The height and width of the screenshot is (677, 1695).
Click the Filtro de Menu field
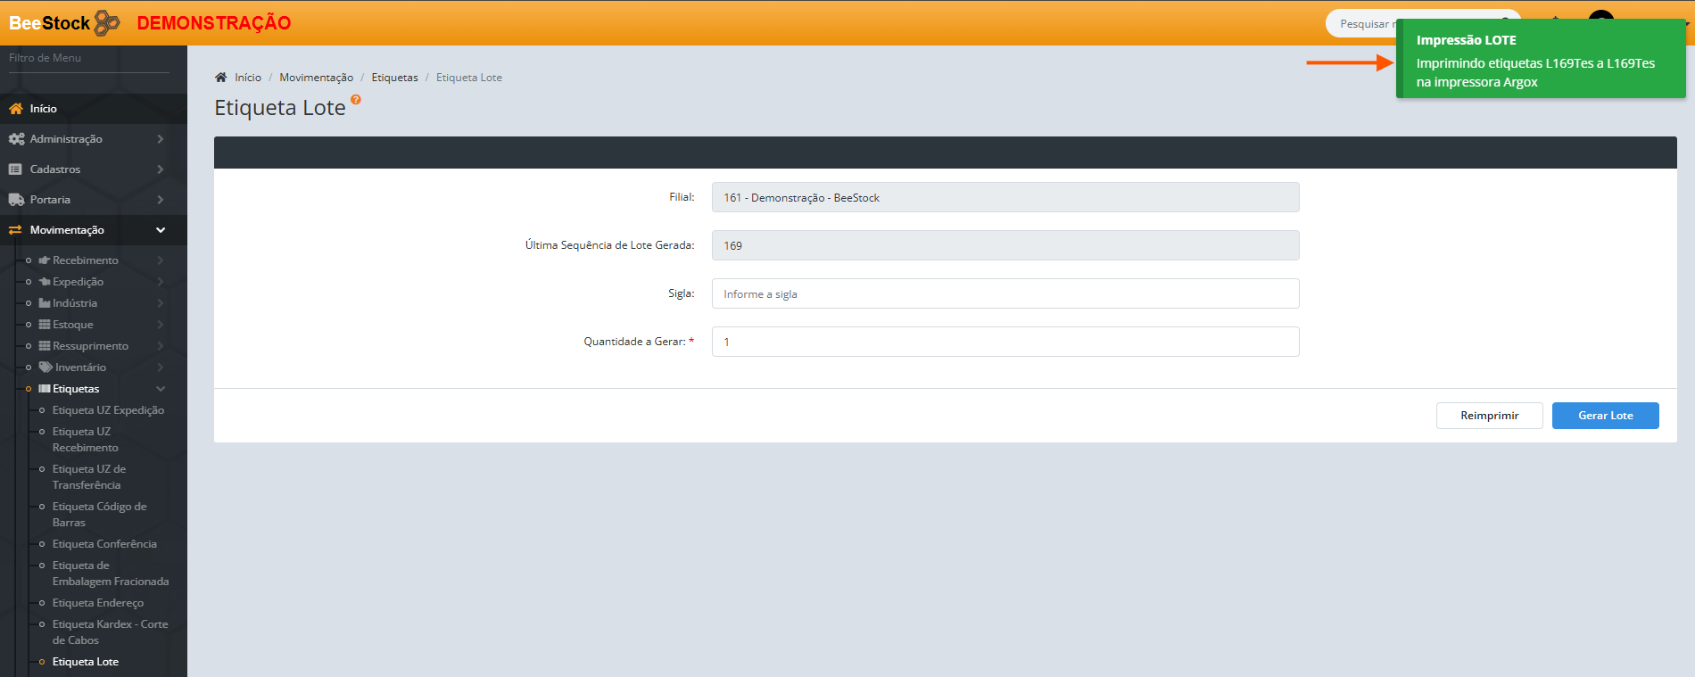(x=87, y=58)
